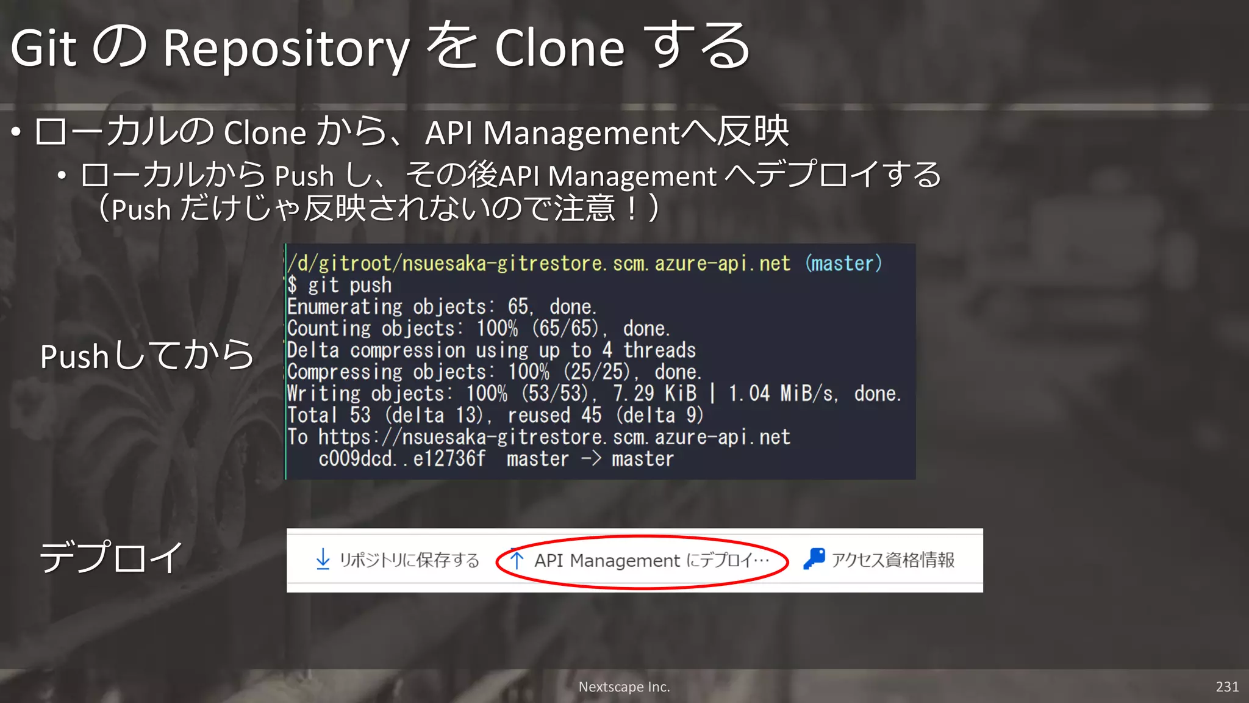Click bullet 'ローカルの Clone から、API Managementへ反映'
The height and width of the screenshot is (703, 1249).
point(412,132)
